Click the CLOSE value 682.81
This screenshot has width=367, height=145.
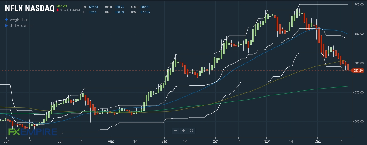[145, 7]
